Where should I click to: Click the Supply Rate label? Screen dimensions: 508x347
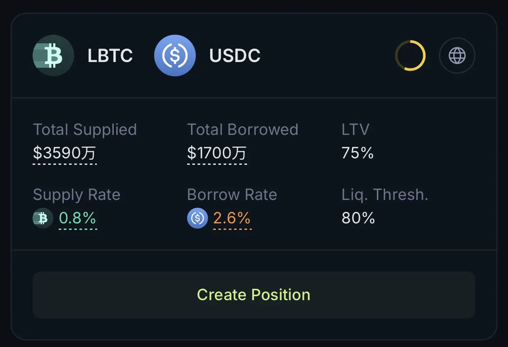coord(77,195)
